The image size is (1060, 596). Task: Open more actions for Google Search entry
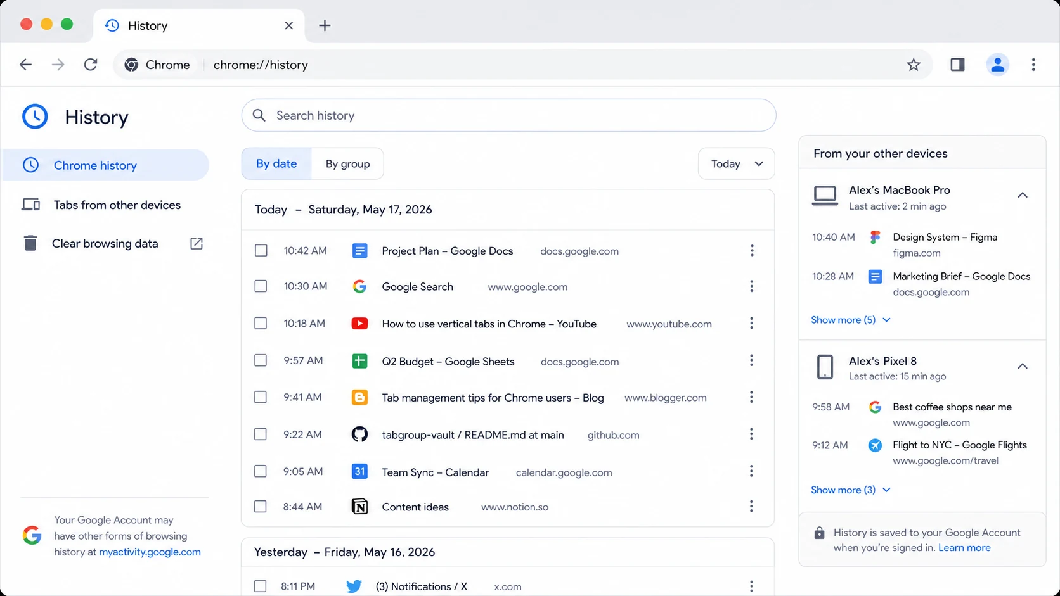[x=752, y=286]
